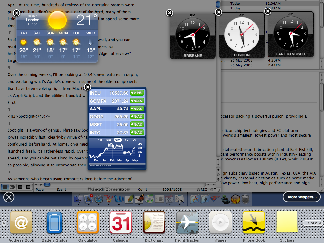Select the AAPL stock row
The image size is (324, 243).
tap(117, 109)
